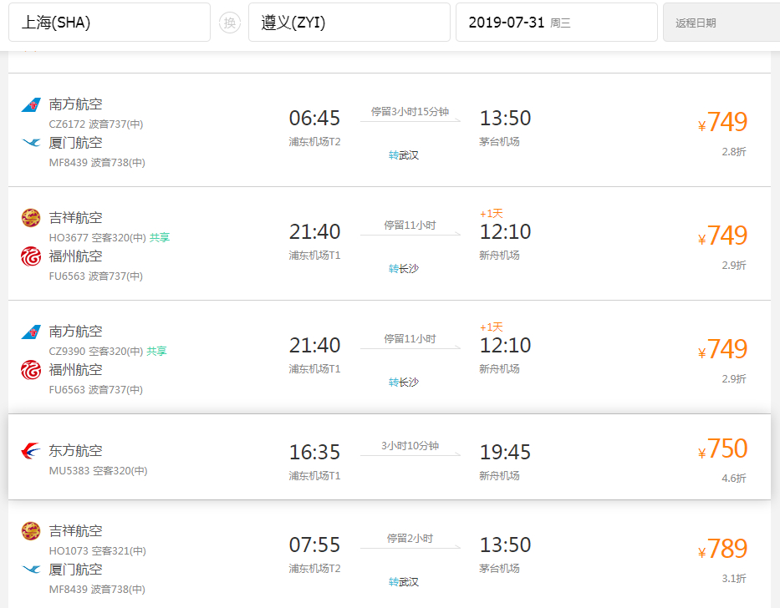The image size is (780, 608).
Task: Click Xiamen Airlines logo under CZ6172
Action: pyautogui.click(x=31, y=143)
